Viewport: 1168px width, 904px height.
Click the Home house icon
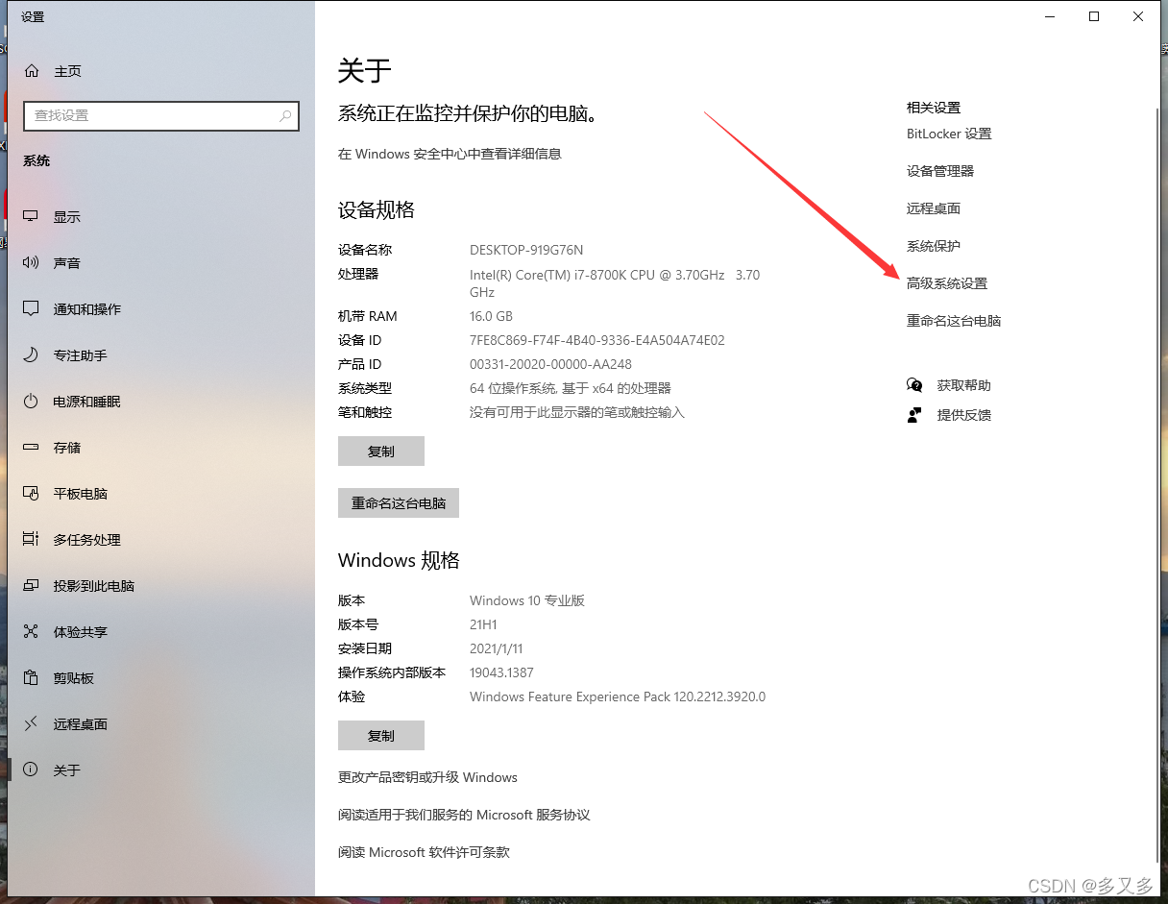[32, 71]
